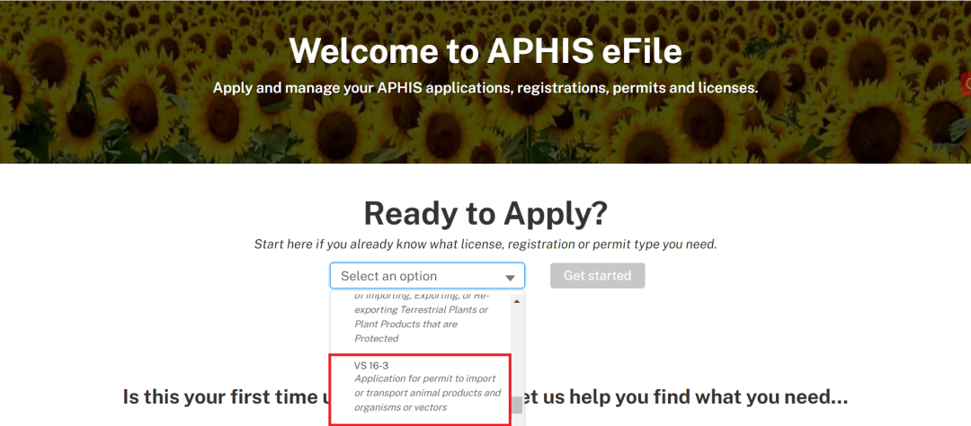Click the scrollbar track above the thumb

pos(517,351)
